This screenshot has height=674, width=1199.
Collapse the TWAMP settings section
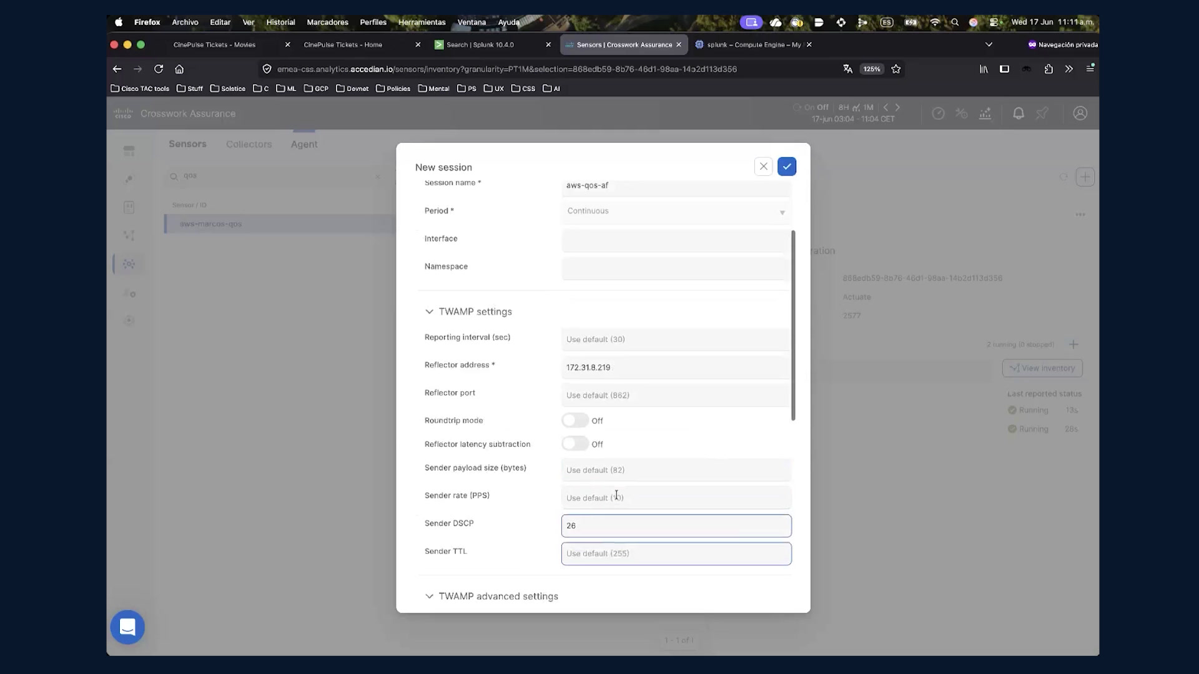[429, 311]
